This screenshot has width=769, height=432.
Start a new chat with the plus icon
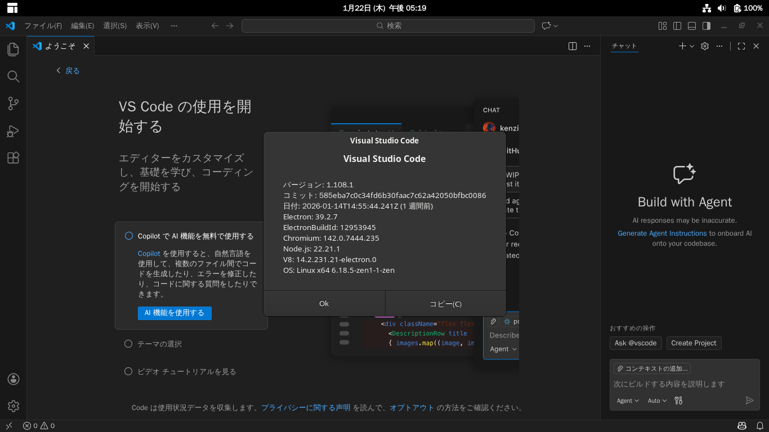(x=682, y=46)
